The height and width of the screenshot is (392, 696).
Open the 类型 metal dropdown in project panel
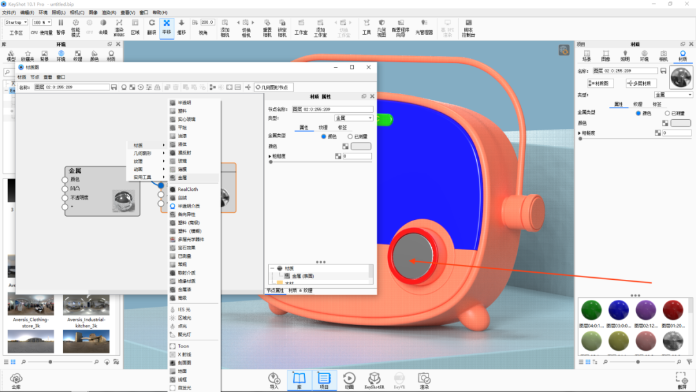pos(673,95)
